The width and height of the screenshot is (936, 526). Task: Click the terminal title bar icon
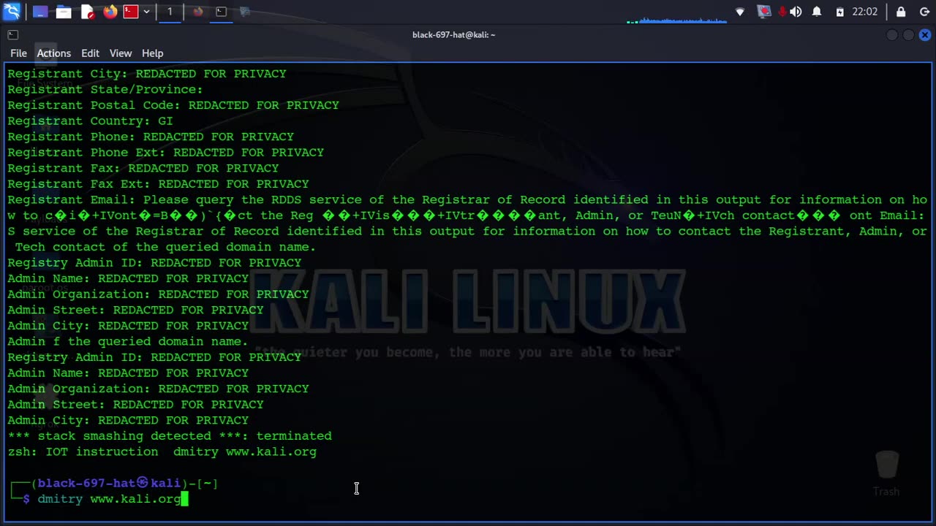pyautogui.click(x=12, y=34)
